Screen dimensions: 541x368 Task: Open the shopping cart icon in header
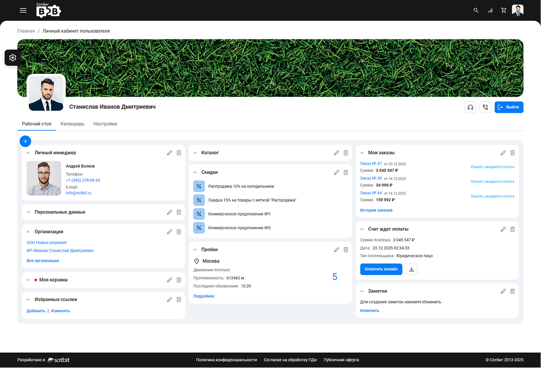click(x=504, y=11)
